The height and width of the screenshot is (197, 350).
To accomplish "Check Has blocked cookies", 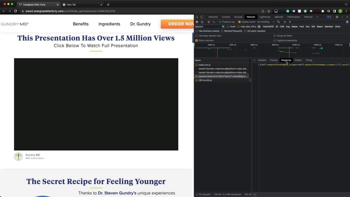I will coord(196,31).
